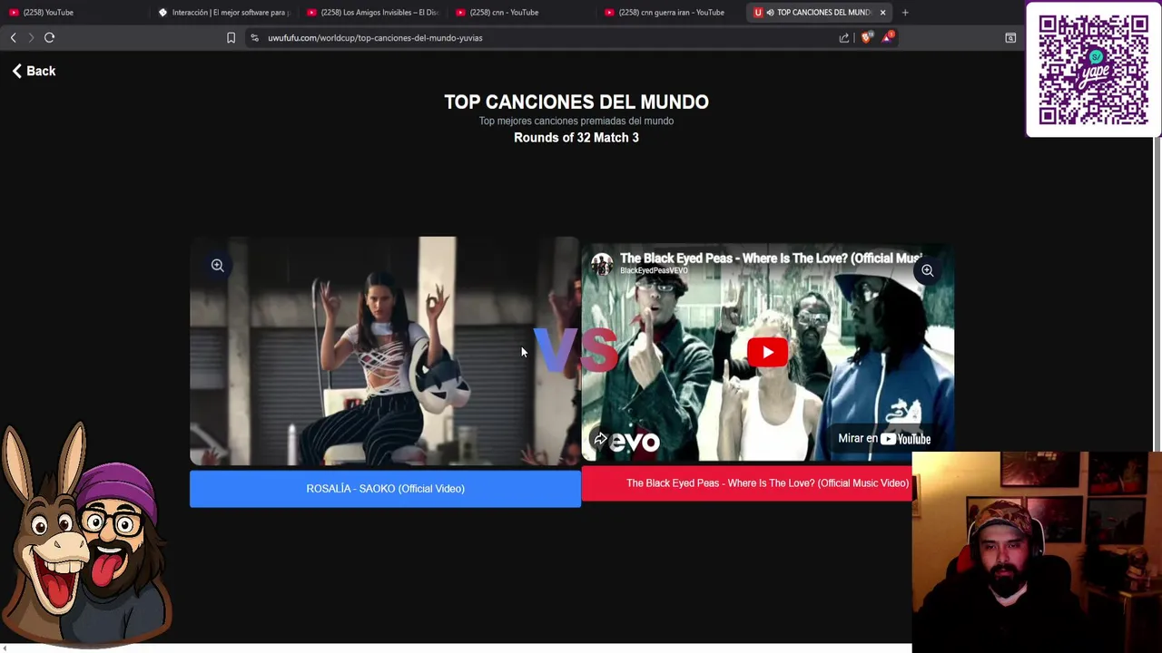Go back with the Back chevron link
Viewport: 1162px width, 653px height.
(x=34, y=71)
